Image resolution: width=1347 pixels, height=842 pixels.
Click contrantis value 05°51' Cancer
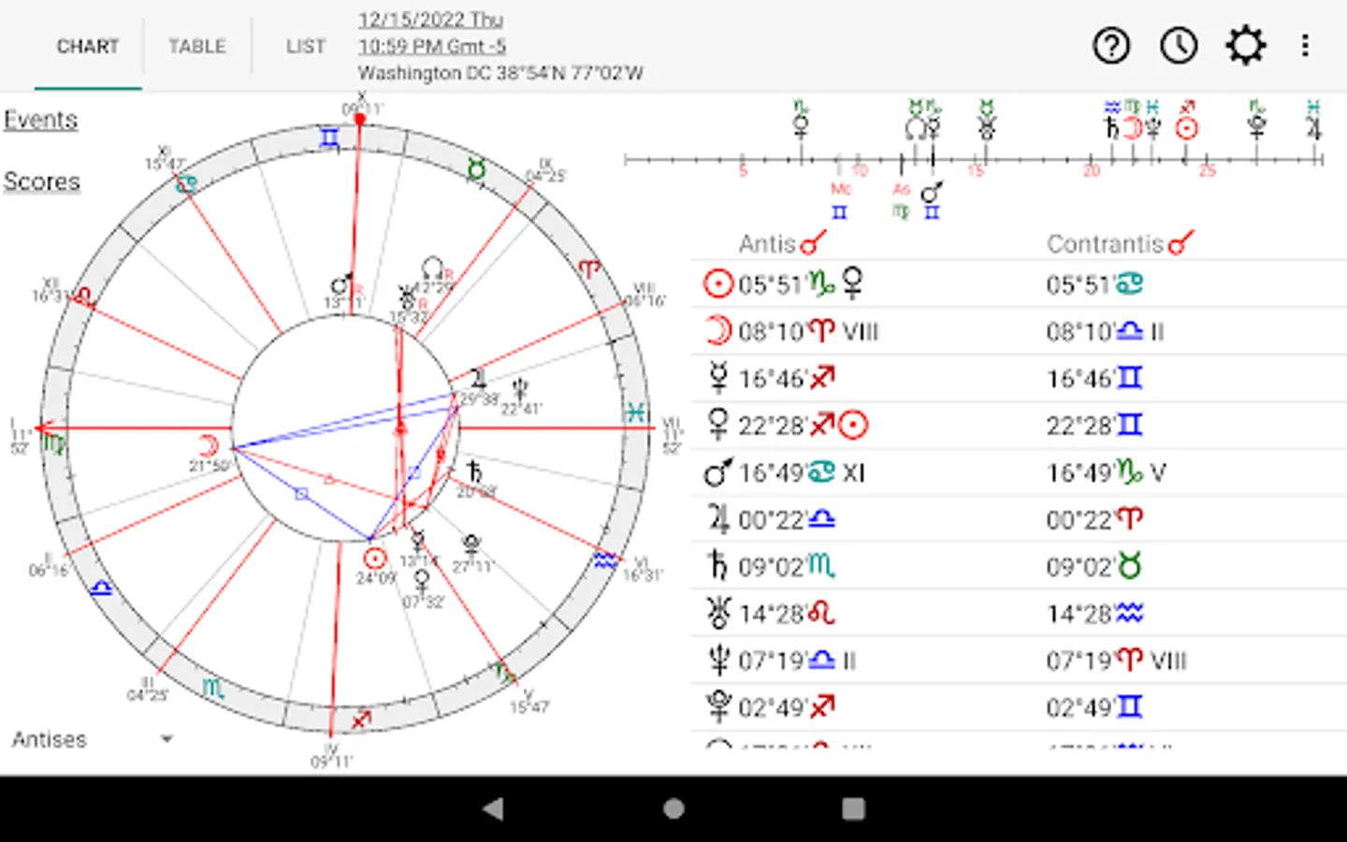1094,283
